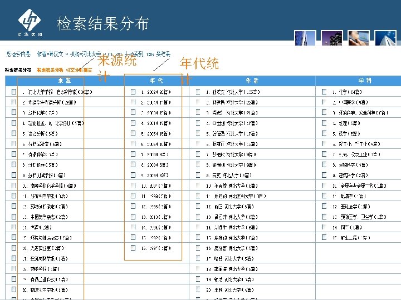Tick checkbox for entry 20 under 作者

click(198, 289)
